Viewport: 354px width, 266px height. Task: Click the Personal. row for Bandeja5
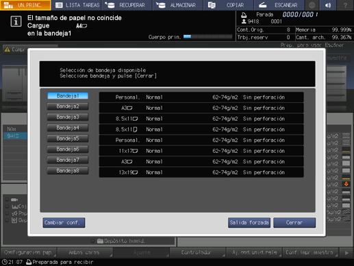(201, 140)
